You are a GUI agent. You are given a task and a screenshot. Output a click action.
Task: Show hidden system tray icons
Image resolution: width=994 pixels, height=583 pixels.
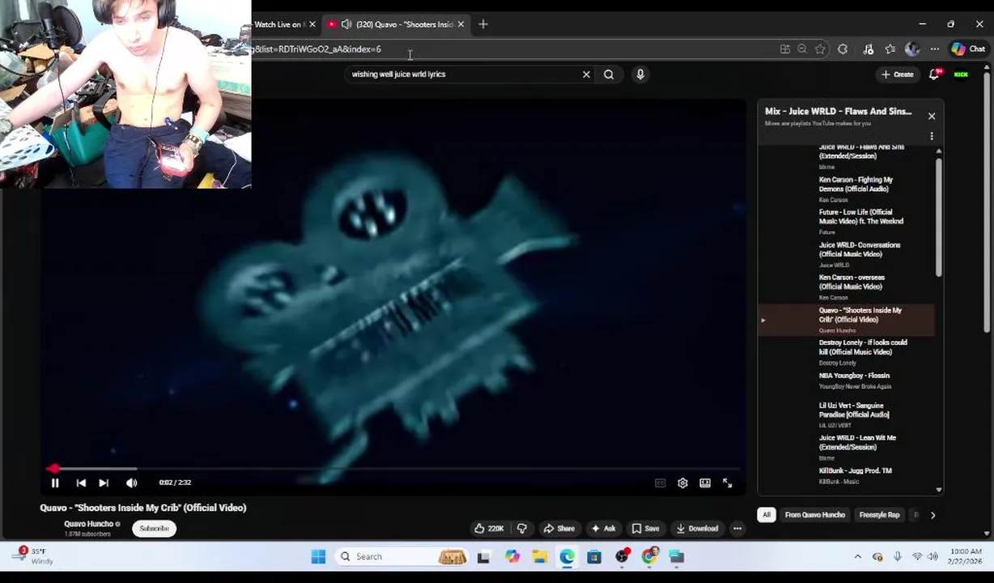point(858,556)
